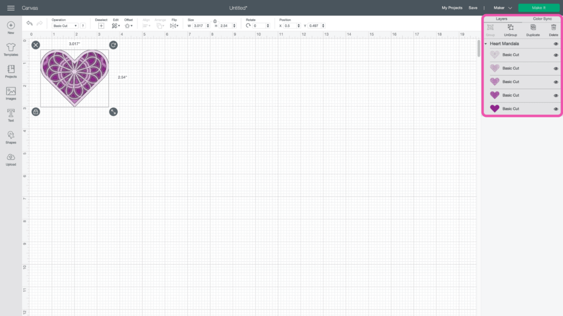Screen dimensions: 563x316
Task: Click the UnGroup icon
Action: pos(510,27)
